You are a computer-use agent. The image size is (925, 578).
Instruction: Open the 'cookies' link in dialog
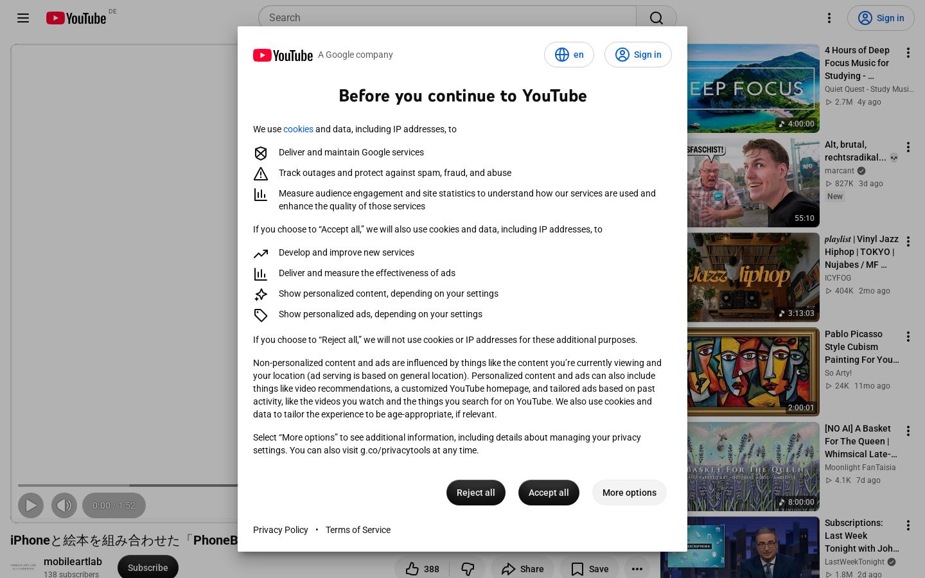[x=298, y=129]
